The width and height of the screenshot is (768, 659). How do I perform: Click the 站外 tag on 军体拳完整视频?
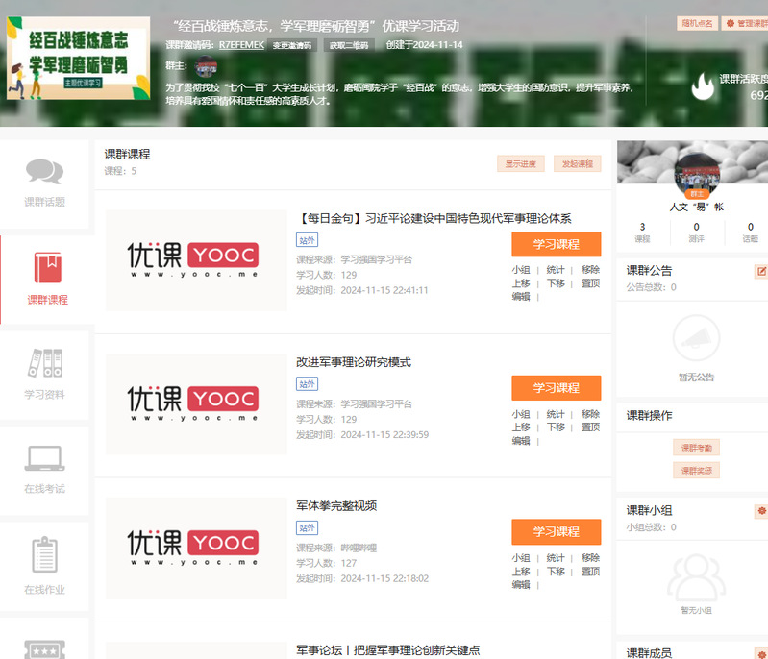[307, 528]
